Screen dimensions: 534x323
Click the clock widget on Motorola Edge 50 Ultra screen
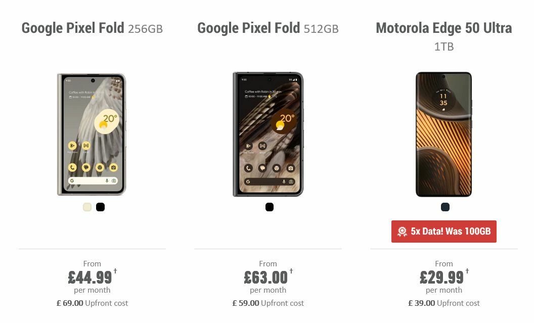pyautogui.click(x=443, y=100)
